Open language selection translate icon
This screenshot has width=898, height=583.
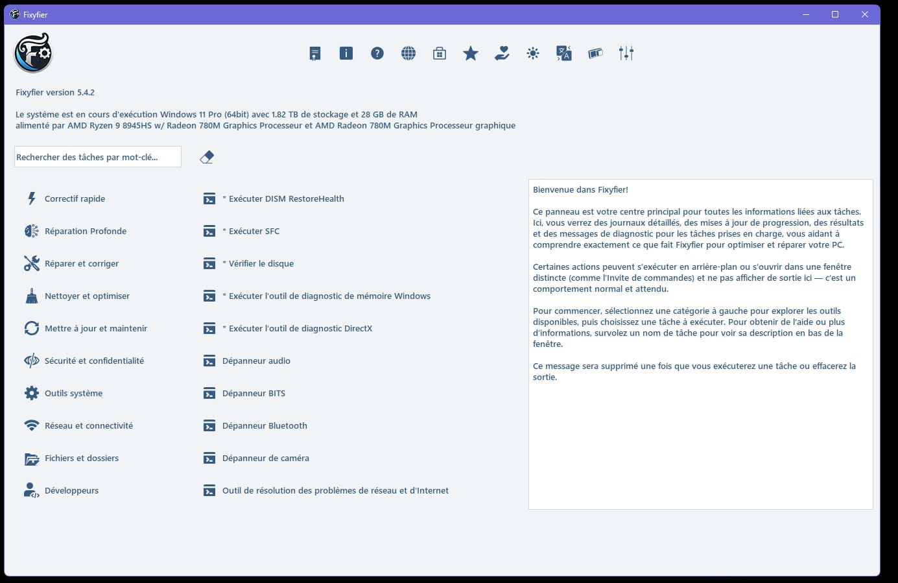coord(564,53)
